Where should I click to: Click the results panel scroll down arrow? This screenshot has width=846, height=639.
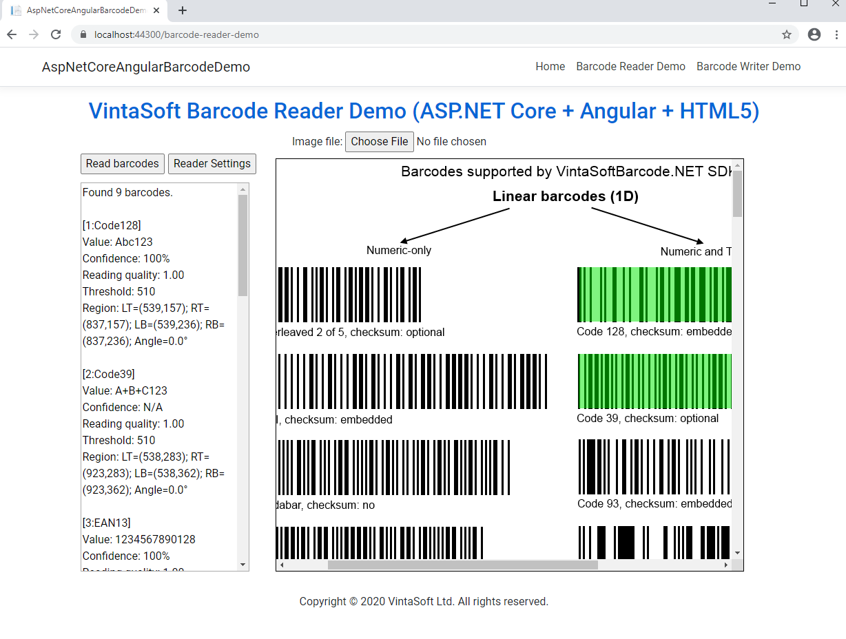(x=243, y=565)
